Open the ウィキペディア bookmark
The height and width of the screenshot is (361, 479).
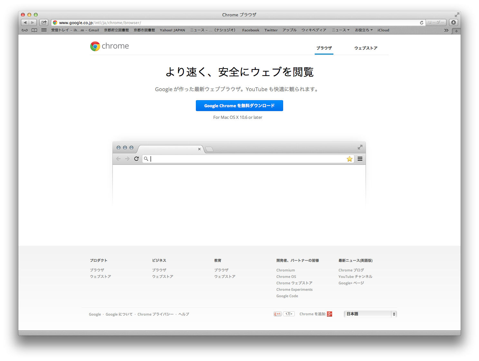(314, 30)
